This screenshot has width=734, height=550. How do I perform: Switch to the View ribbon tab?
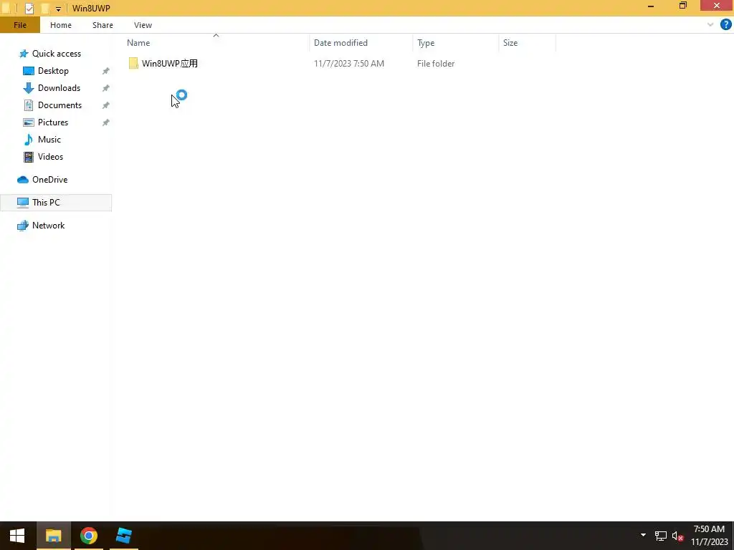(143, 25)
